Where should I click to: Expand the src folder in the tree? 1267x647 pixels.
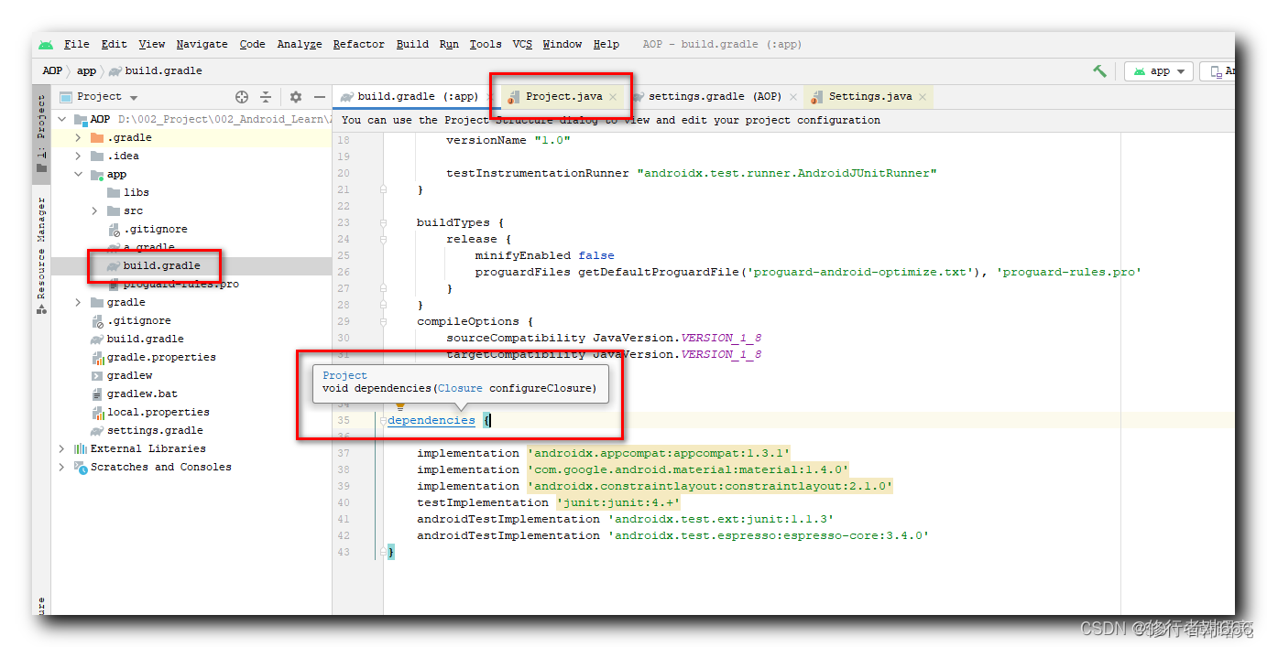93,210
